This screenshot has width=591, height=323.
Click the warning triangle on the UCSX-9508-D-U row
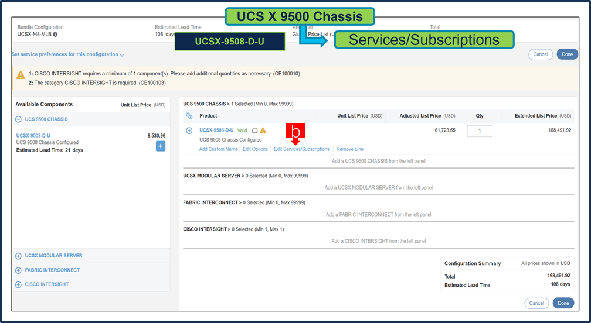pyautogui.click(x=263, y=130)
